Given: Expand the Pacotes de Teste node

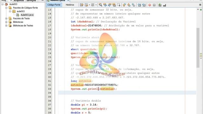Looking at the screenshot, I should 6,18.
